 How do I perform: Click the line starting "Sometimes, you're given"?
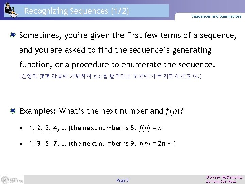[x=128, y=35]
